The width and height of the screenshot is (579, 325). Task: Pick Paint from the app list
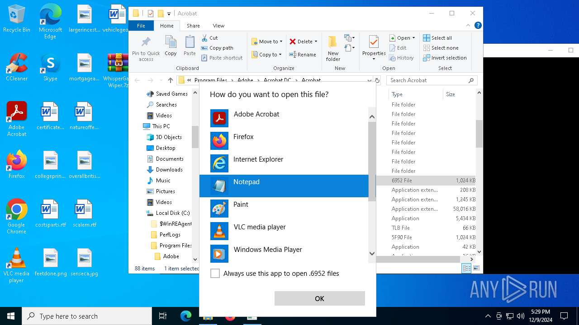tap(284, 209)
